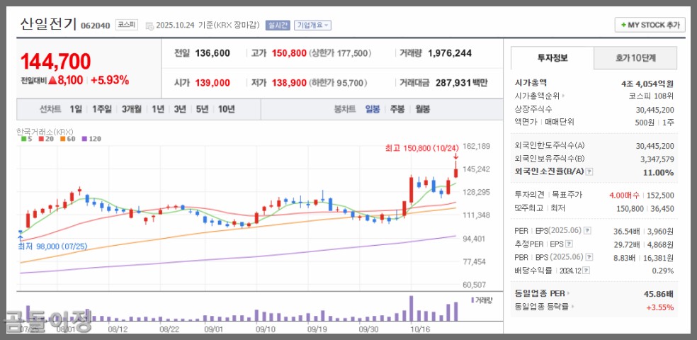Image resolution: width=697 pixels, height=340 pixels.
Task: Click the 액면가 value 500원
Action: 645,123
